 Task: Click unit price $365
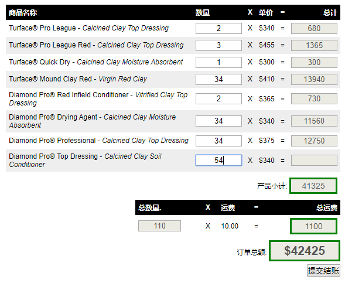point(267,98)
